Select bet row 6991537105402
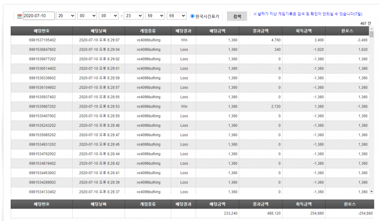This screenshot has height=221, width=380. 190,40
